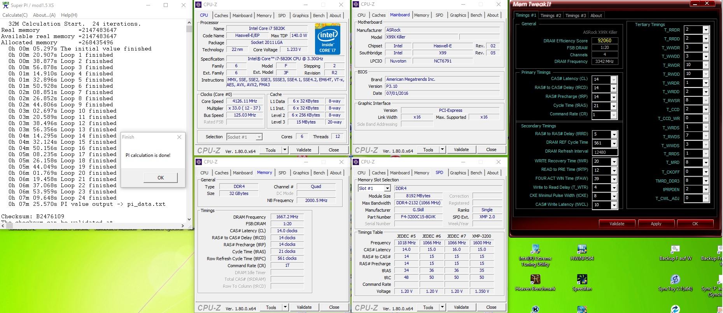The width and height of the screenshot is (723, 313).
Task: Open T_RRDR tertiary timing dropdown
Action: click(706, 30)
